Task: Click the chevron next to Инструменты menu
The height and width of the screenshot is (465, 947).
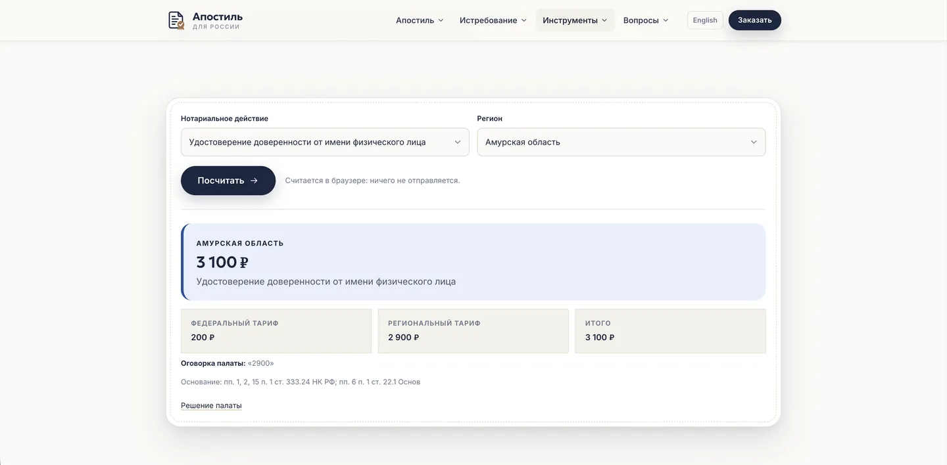Action: pos(604,20)
